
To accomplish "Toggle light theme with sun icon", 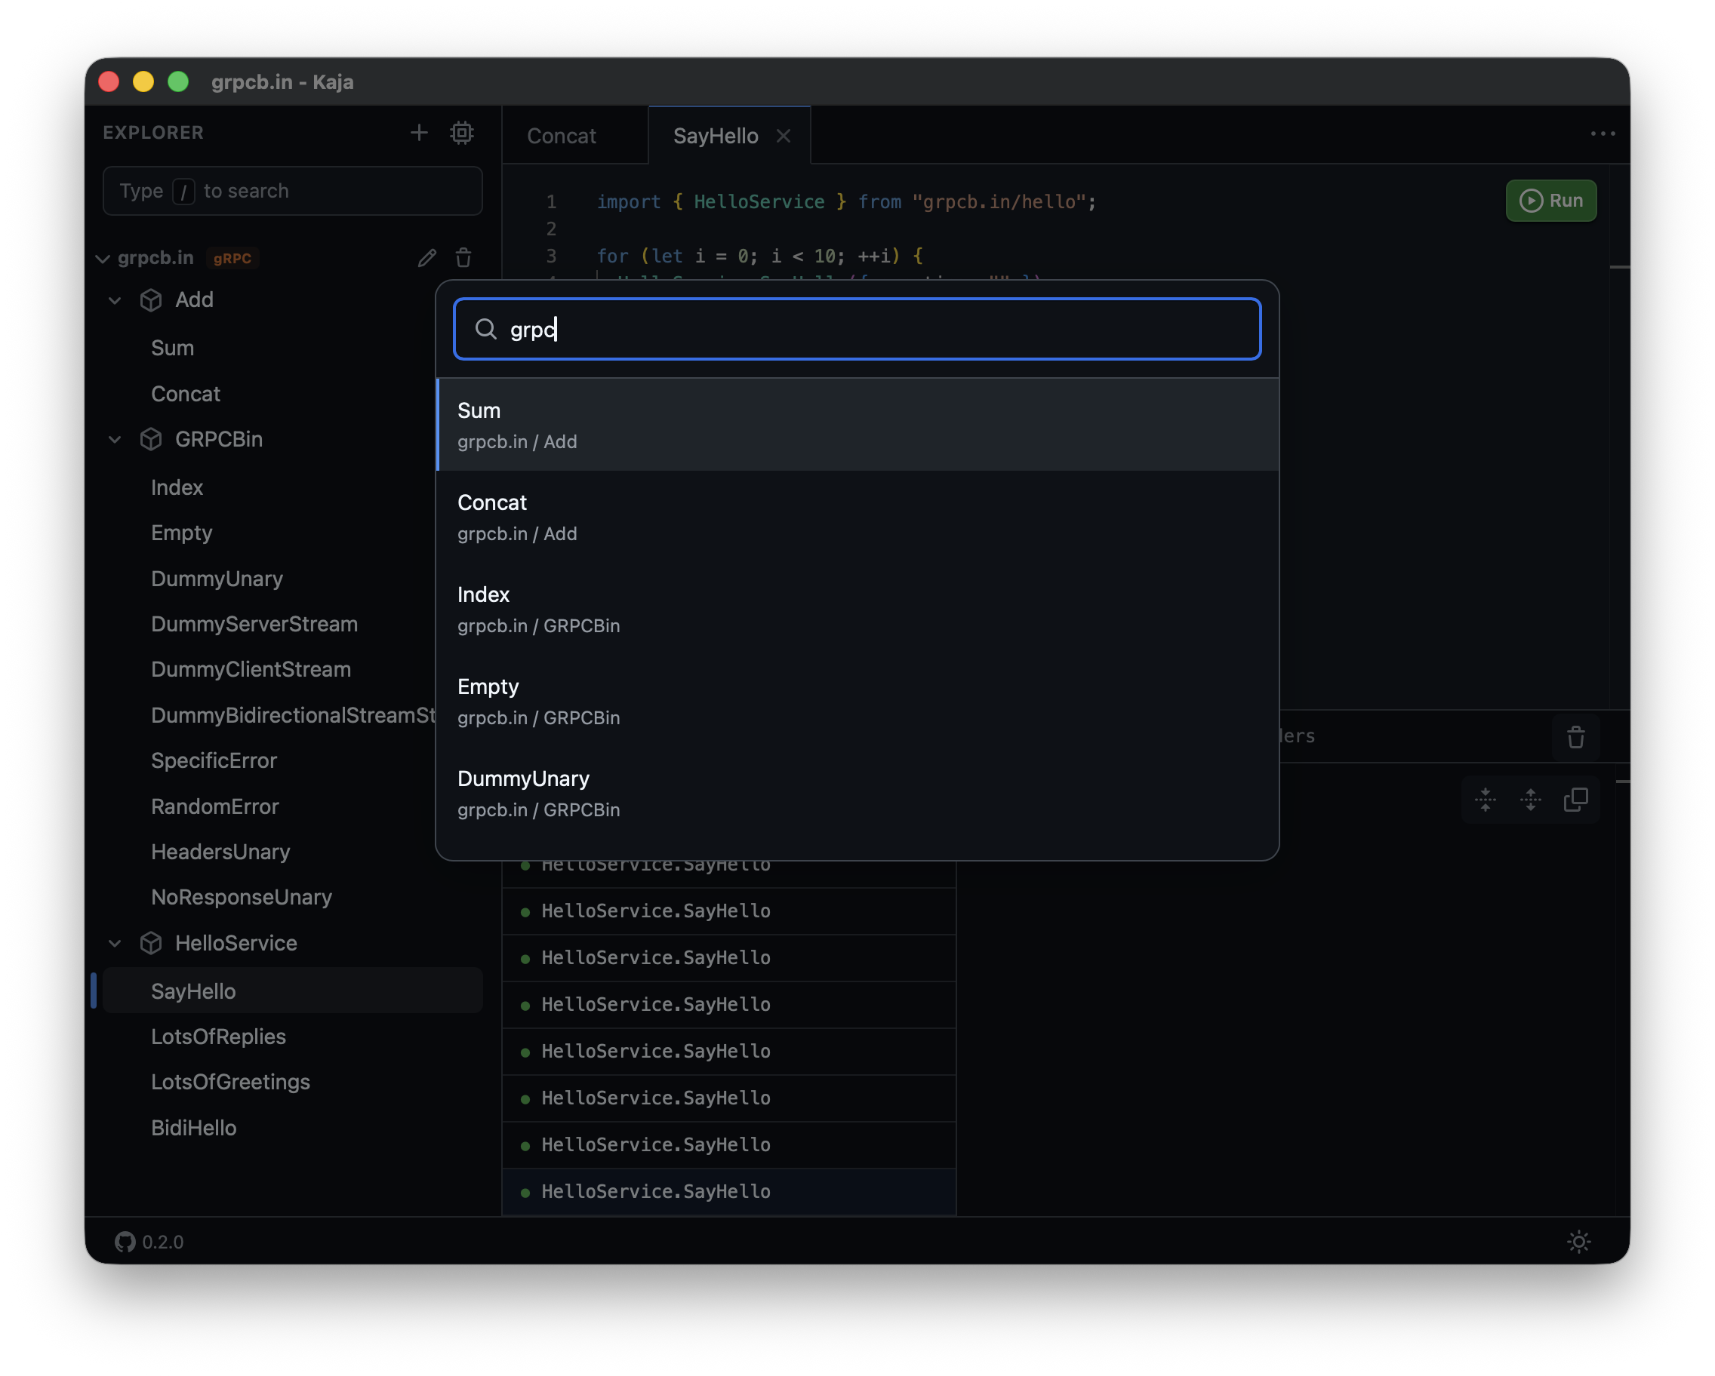I will [1579, 1242].
